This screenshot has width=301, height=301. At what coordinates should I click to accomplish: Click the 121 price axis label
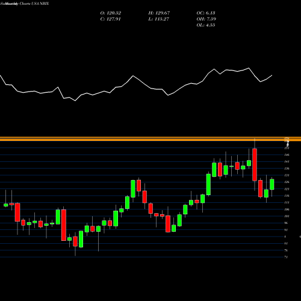(x=287, y=189)
